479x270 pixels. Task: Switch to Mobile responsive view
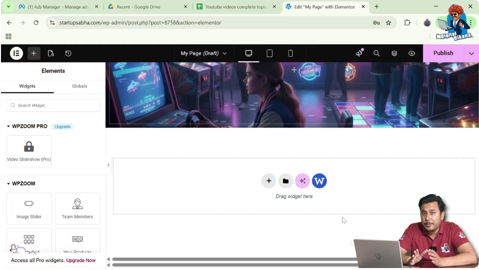[x=290, y=53]
